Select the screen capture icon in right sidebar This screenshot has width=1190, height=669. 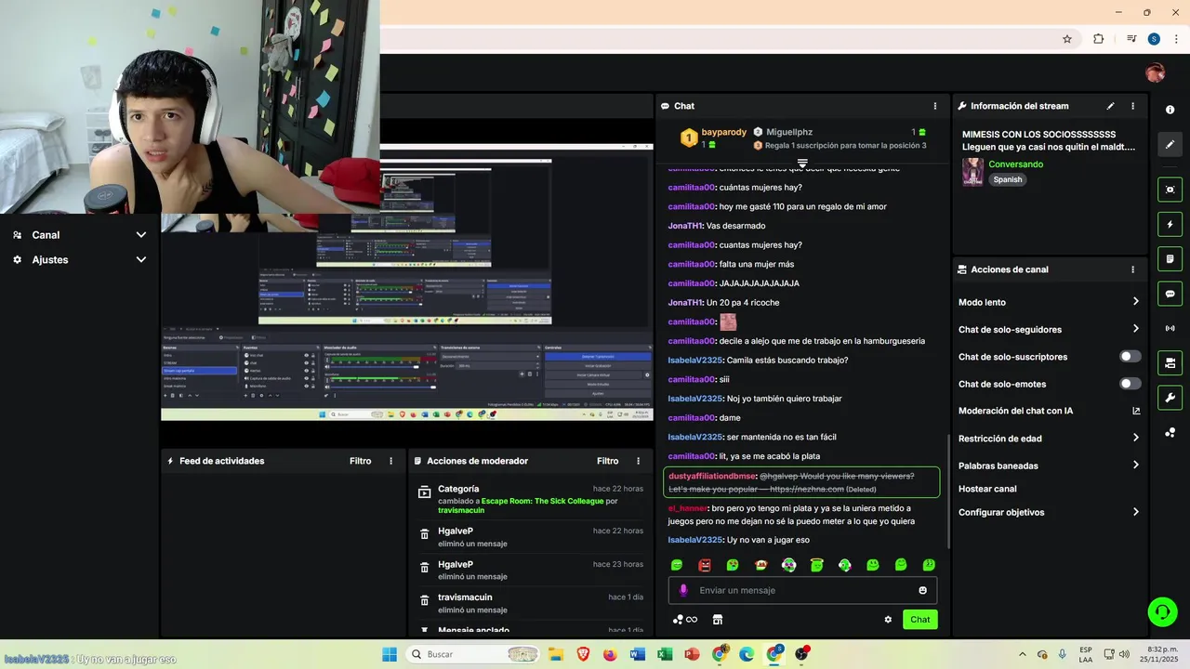click(x=1170, y=190)
